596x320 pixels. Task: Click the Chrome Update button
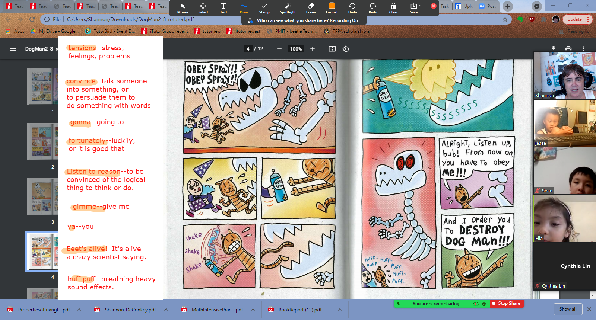(578, 19)
